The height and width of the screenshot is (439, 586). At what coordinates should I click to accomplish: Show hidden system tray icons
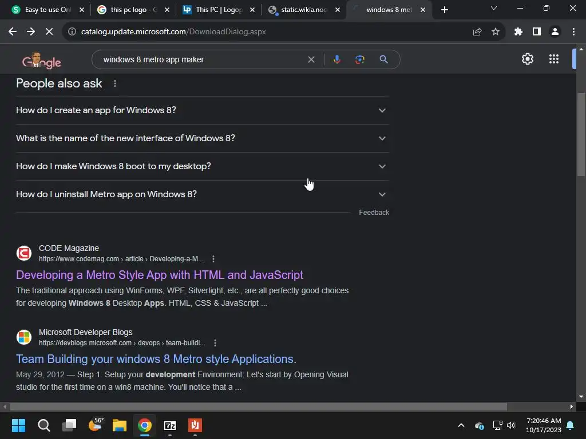461,425
